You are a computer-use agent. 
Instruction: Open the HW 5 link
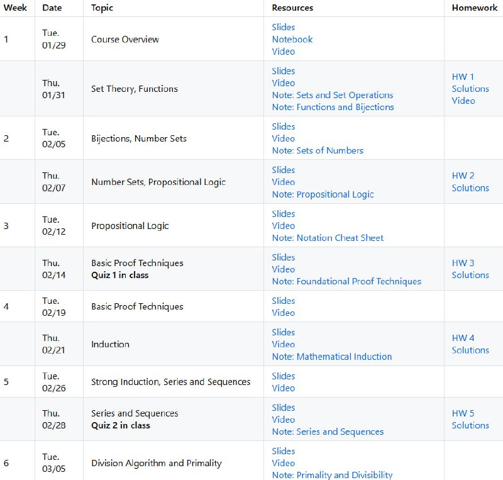[463, 413]
